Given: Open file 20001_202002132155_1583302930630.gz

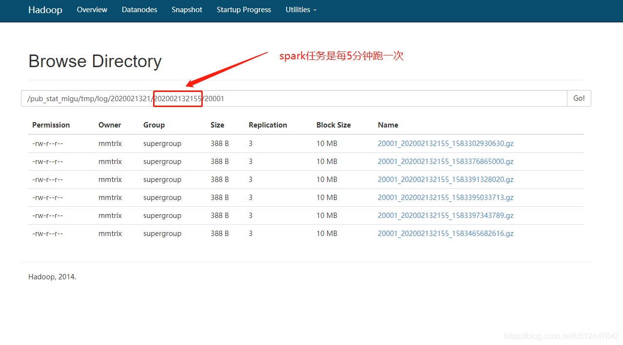Looking at the screenshot, I should [446, 144].
